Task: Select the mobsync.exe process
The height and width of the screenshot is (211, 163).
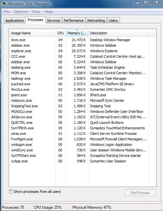Action: coord(79,100)
